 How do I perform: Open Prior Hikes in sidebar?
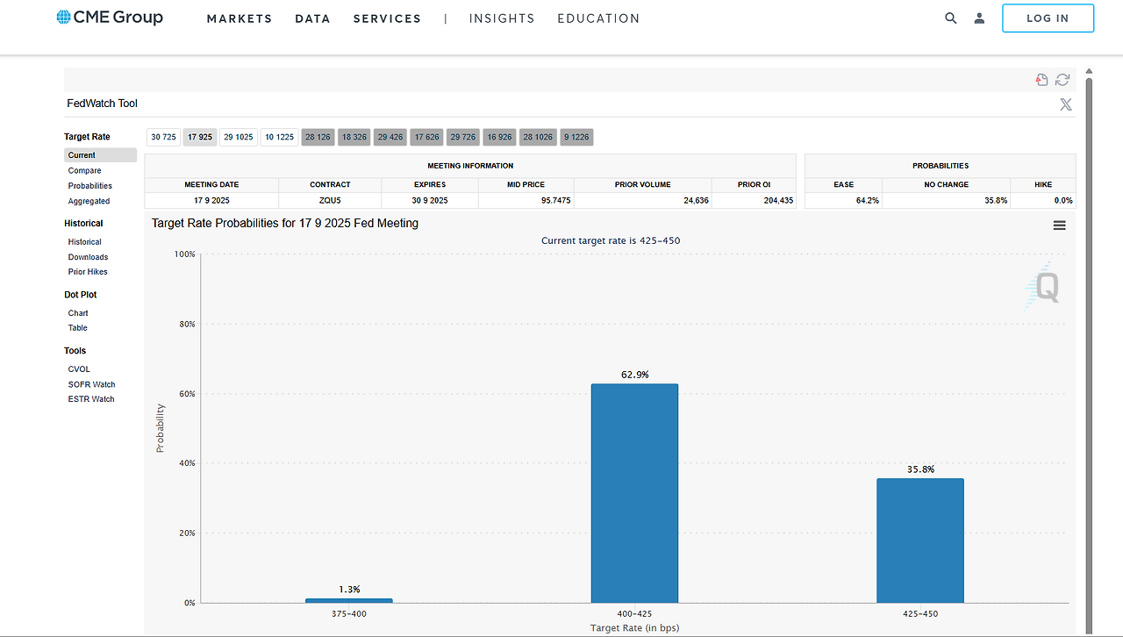point(88,272)
